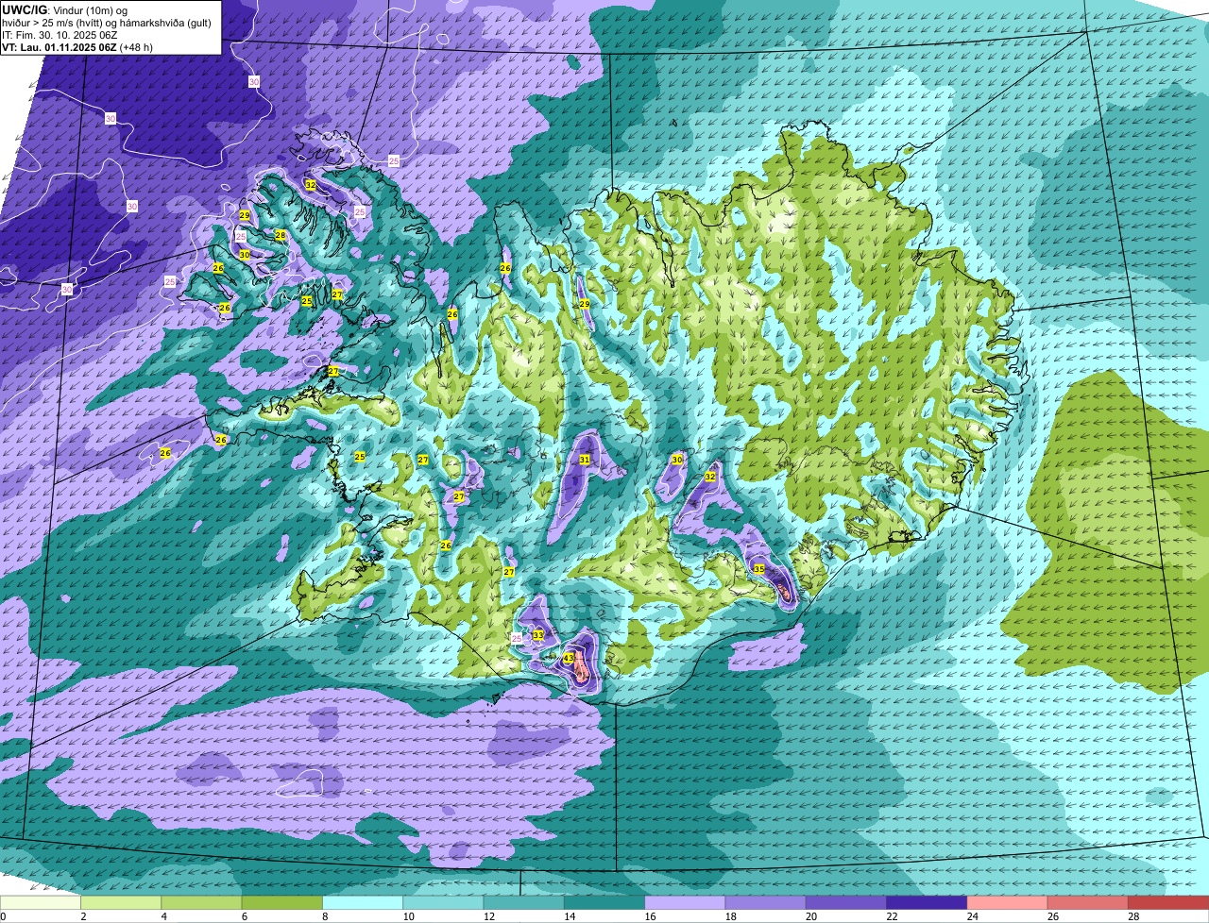Pick the 24–26 light pink scale swatch
1209x923 pixels.
1008,902
